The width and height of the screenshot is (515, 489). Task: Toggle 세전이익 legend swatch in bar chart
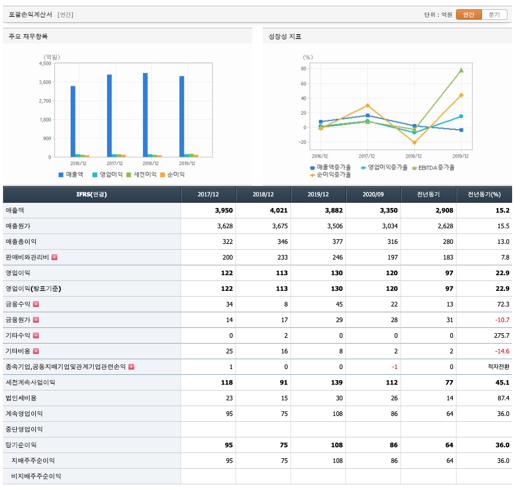click(x=128, y=174)
